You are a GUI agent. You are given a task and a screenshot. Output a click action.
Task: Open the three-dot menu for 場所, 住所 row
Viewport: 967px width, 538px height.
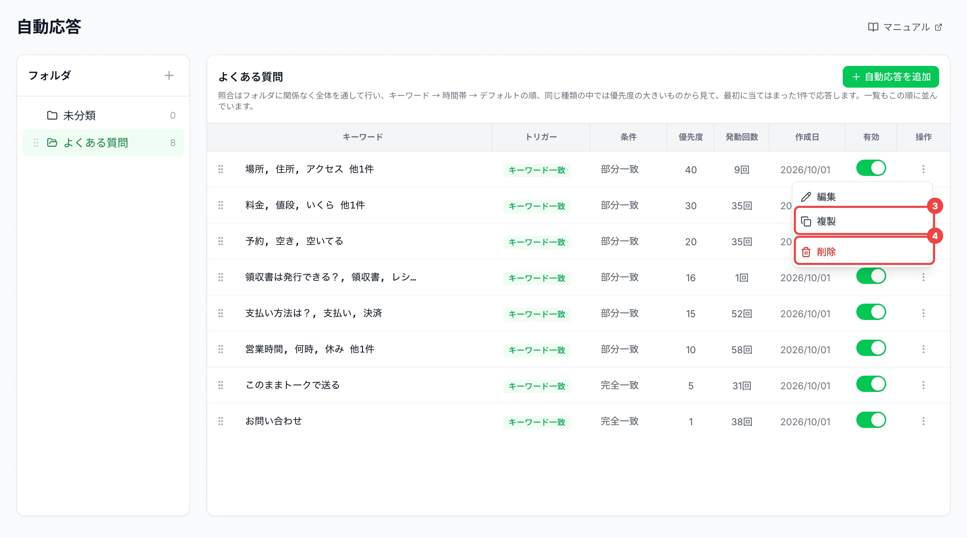coord(924,169)
